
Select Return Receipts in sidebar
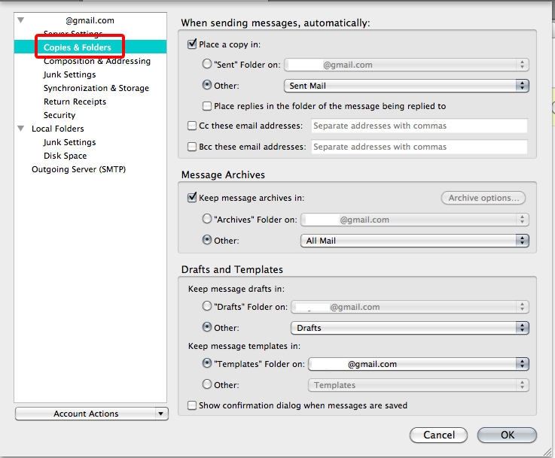point(75,102)
